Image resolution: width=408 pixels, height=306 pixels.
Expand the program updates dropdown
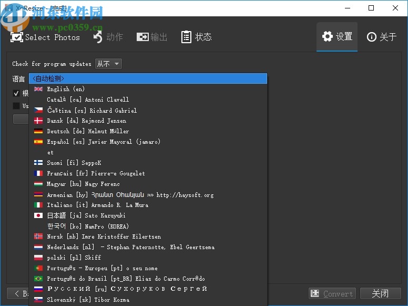(x=108, y=64)
